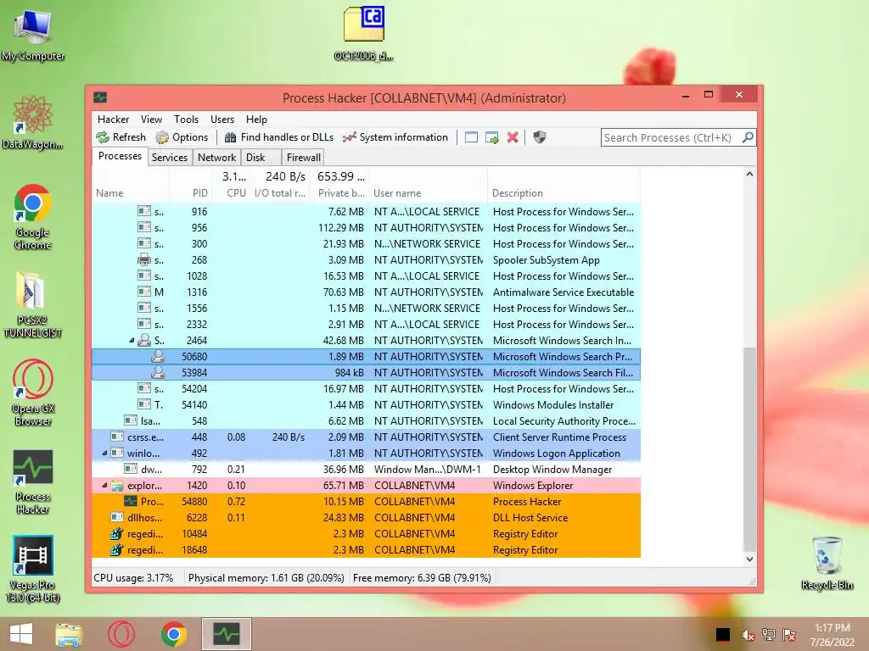869x651 pixels.
Task: Open PCSX2 TUNNELGIST folder icon
Action: click(x=33, y=304)
